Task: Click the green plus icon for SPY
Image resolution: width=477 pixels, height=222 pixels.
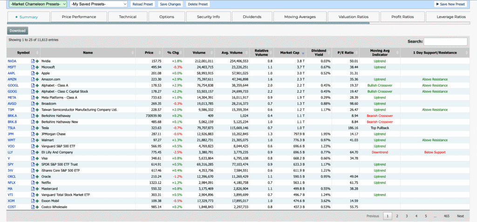Action: coord(37,165)
